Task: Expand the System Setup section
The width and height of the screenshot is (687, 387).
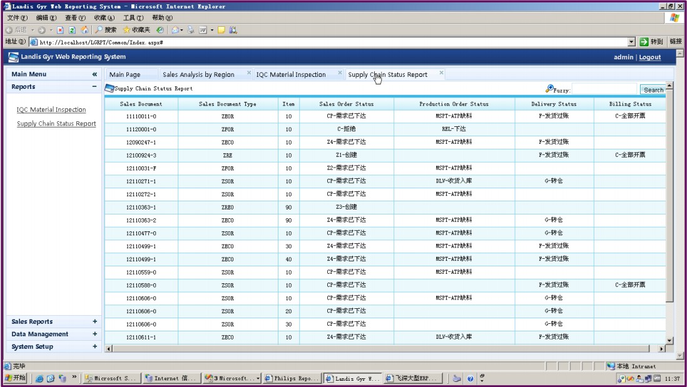Action: [94, 347]
